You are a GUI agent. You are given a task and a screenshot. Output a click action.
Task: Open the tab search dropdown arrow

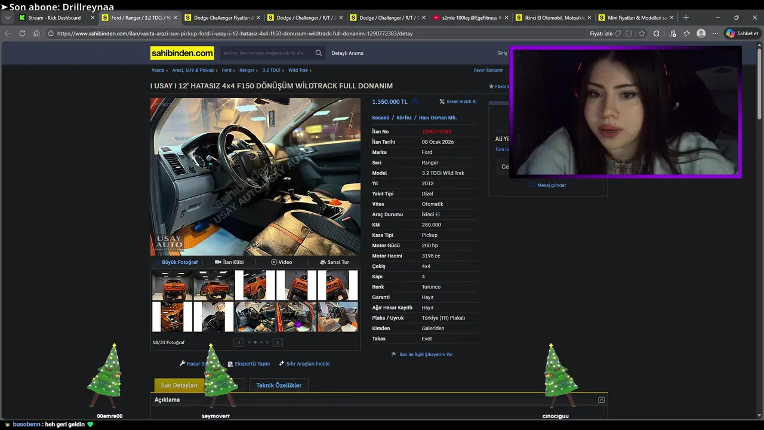[8, 18]
